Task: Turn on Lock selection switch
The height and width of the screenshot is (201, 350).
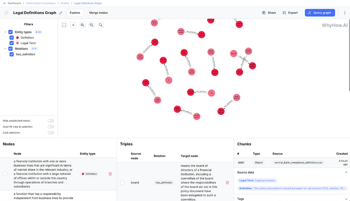Action: click(x=51, y=133)
